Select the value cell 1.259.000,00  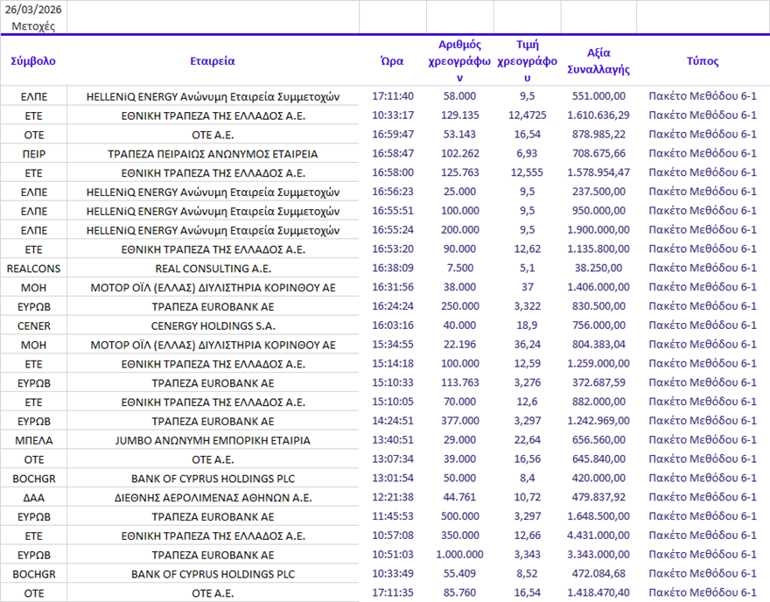pyautogui.click(x=598, y=364)
